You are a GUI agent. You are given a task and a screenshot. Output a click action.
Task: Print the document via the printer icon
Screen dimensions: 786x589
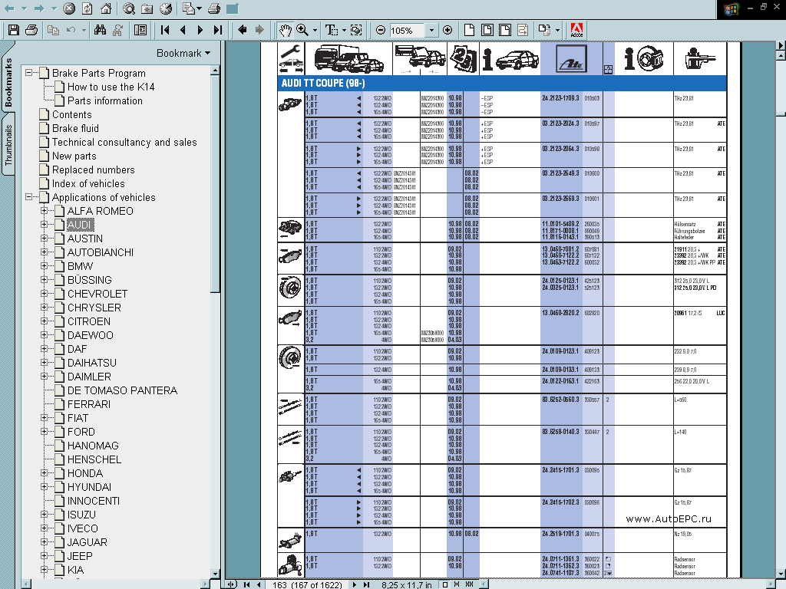(31, 29)
